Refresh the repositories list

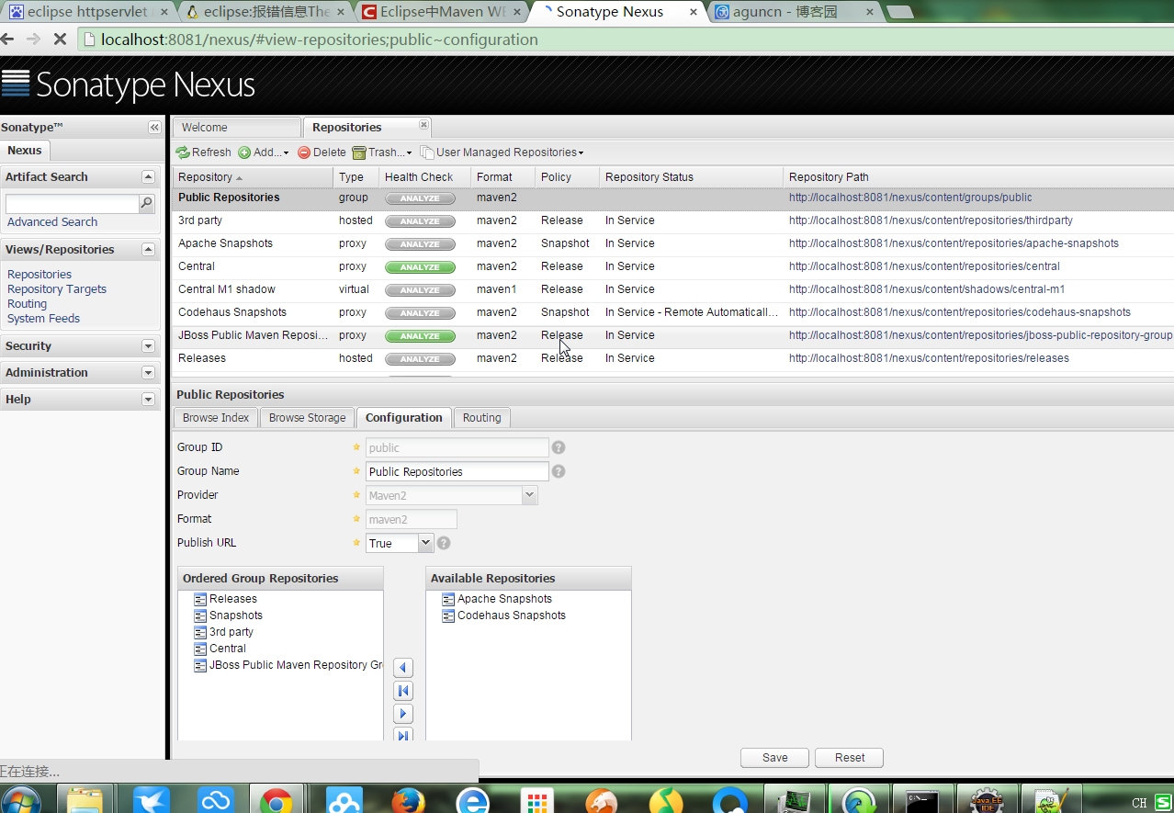pyautogui.click(x=204, y=152)
